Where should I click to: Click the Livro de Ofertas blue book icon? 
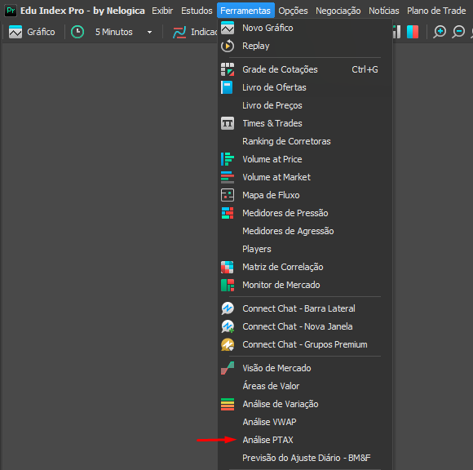[227, 87]
